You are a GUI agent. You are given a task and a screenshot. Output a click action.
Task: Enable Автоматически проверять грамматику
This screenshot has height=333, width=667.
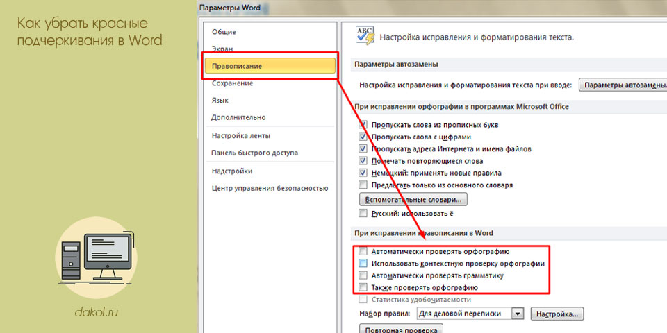coord(363,275)
